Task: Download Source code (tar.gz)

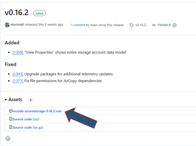Action: click(x=28, y=127)
